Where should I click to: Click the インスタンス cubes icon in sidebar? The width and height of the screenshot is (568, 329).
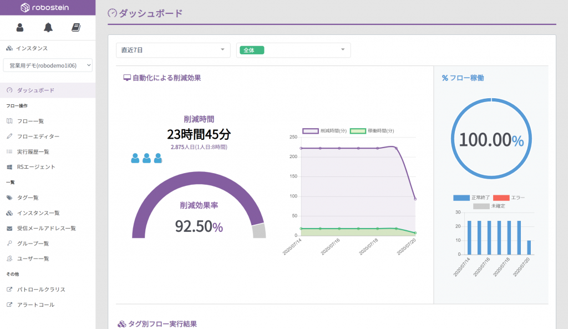pyautogui.click(x=9, y=48)
